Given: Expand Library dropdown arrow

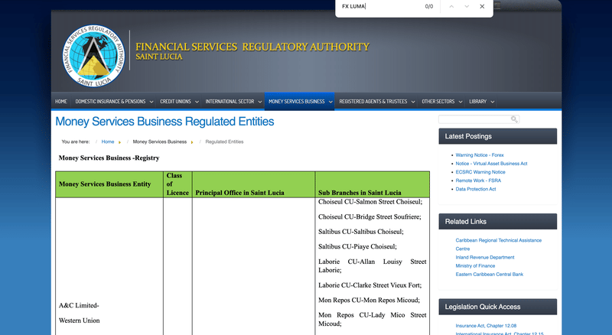Looking at the screenshot, I should tap(493, 102).
